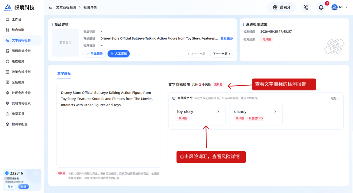The image size is (353, 193).
Task: Click the 文字商标检测 heading
Action: (179, 84)
